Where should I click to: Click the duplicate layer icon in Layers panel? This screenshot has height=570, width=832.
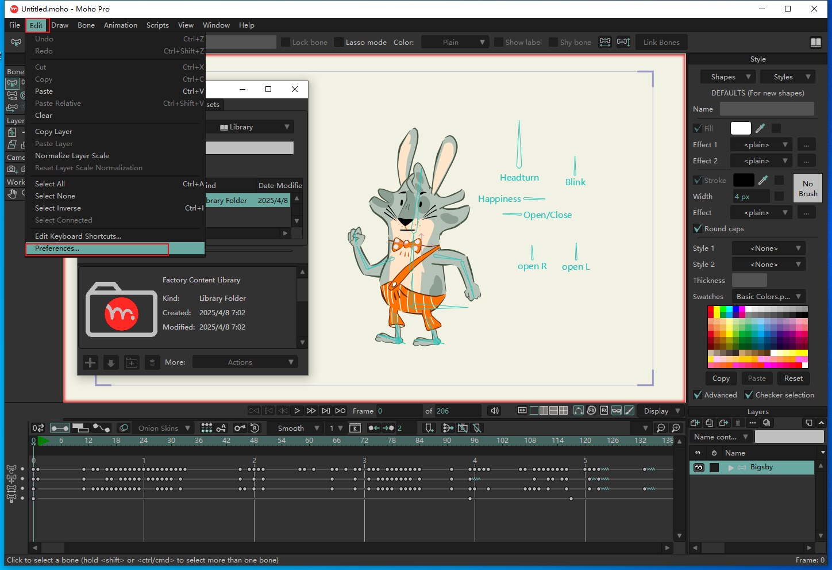[710, 423]
